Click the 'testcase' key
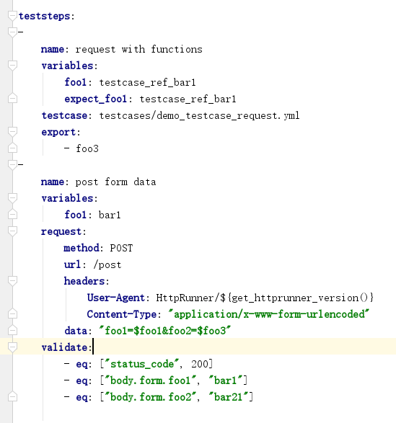This screenshot has width=396, height=423. coord(64,115)
